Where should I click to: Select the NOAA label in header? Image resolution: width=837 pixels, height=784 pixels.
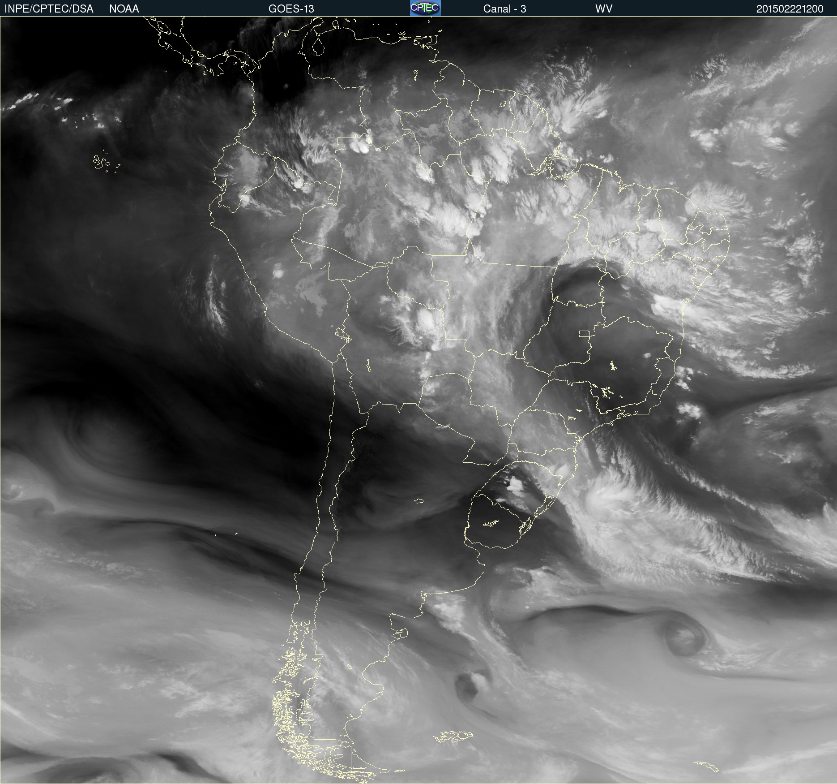point(124,9)
